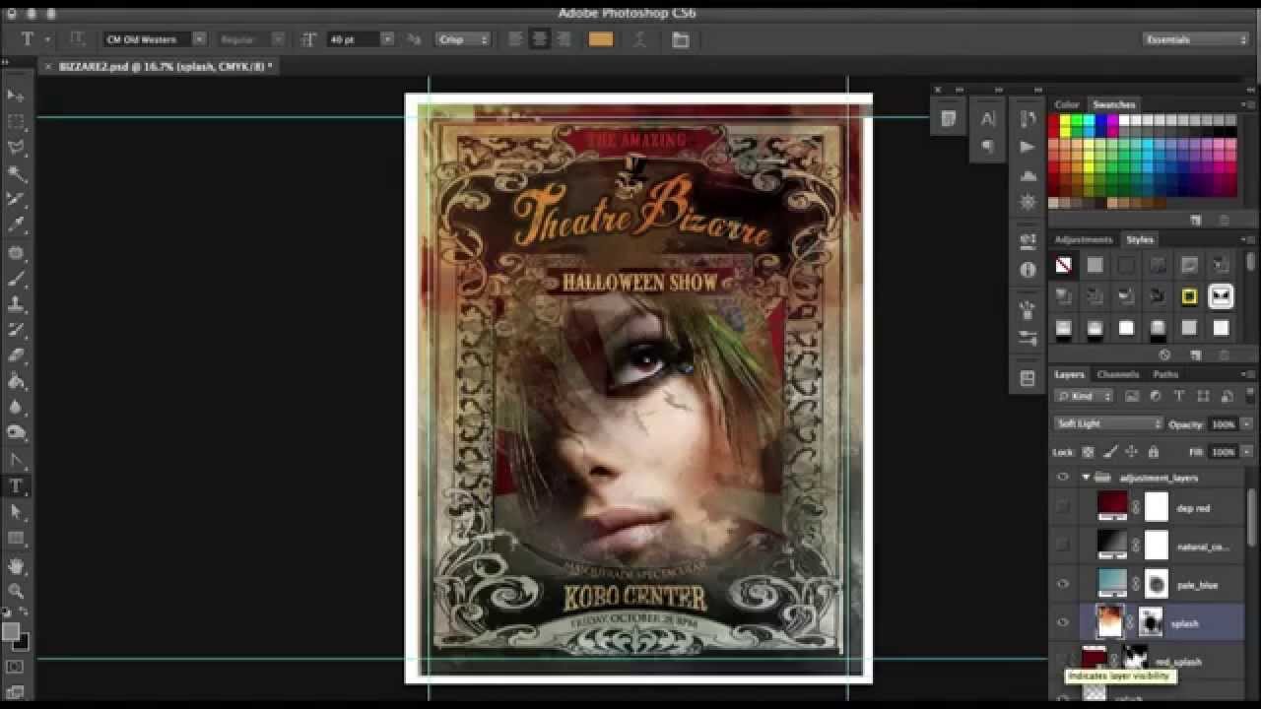Show the natural color layer
The width and height of the screenshot is (1261, 709).
point(1062,545)
